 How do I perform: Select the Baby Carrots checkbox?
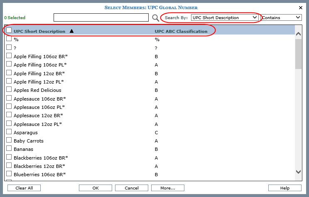(9, 140)
